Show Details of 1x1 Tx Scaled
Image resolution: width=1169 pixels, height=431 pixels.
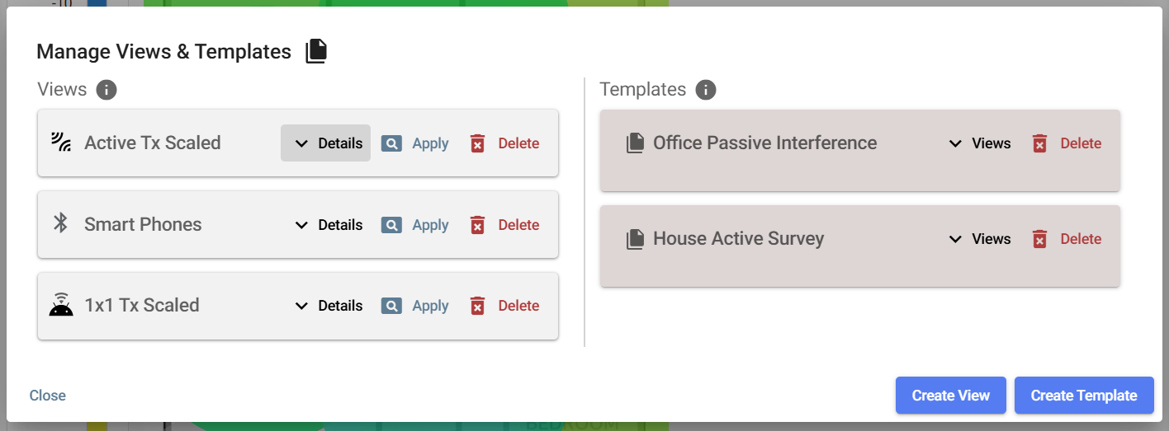tap(329, 306)
